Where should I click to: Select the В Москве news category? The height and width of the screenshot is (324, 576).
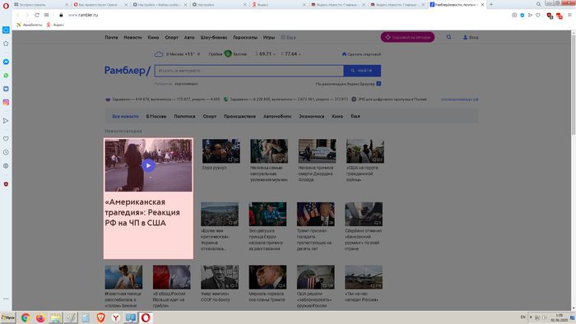(156, 116)
